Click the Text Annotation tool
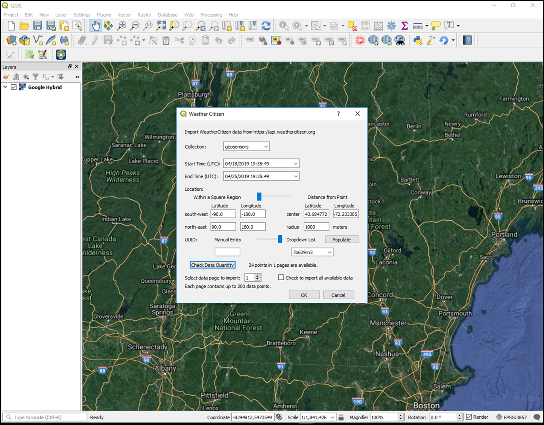 pyautogui.click(x=449, y=26)
